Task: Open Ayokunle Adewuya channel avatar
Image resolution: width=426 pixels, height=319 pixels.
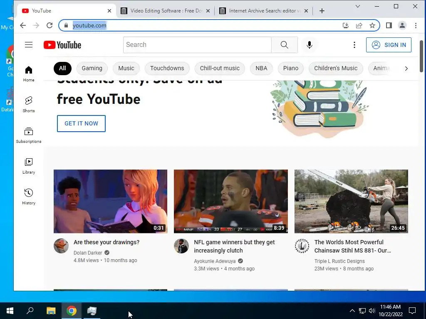Action: coord(181,246)
